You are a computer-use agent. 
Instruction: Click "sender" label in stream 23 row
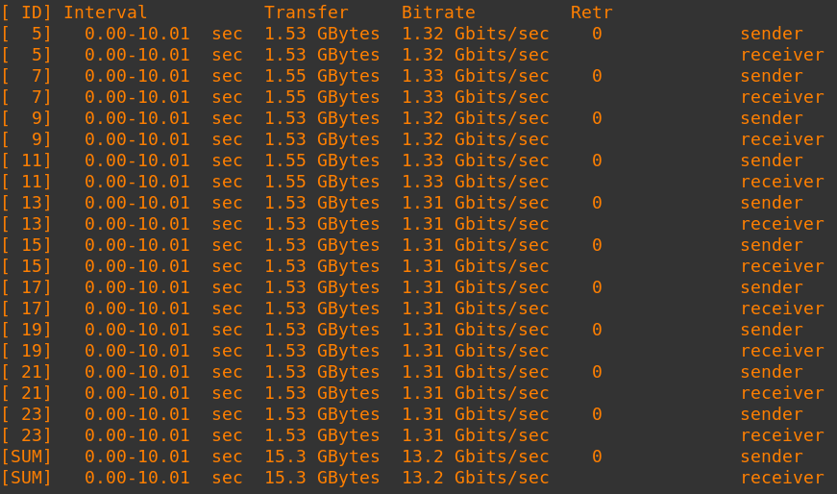tap(772, 414)
